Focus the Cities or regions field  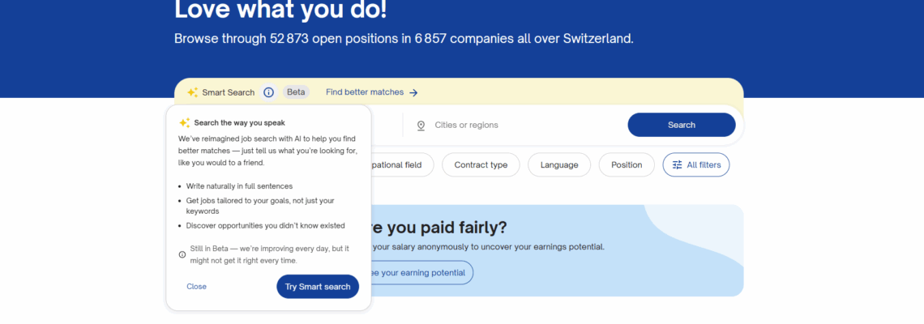(x=519, y=126)
